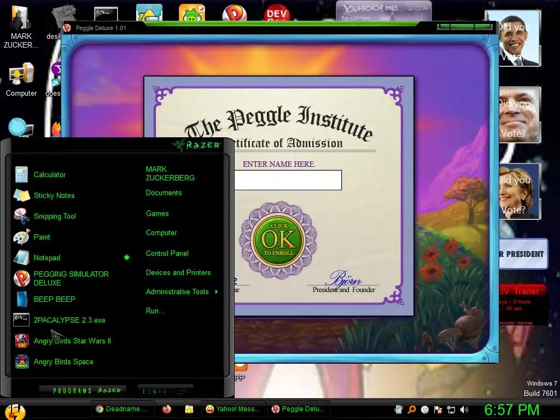Open Messenger menu in Yahoo! Messenger
This screenshot has height=420, width=560.
[x=355, y=18]
